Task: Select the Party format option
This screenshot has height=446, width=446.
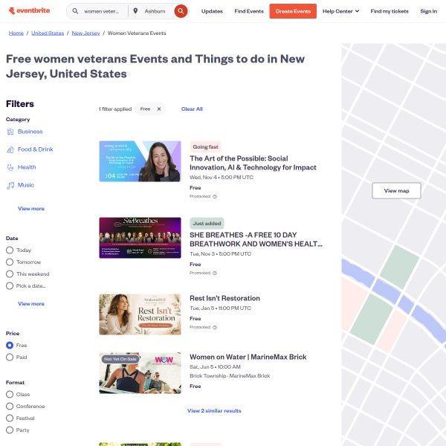Action: pyautogui.click(x=10, y=430)
